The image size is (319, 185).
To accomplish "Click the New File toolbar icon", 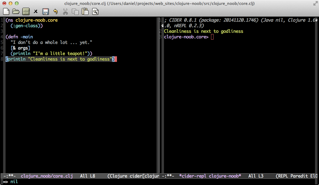I will [6, 12].
